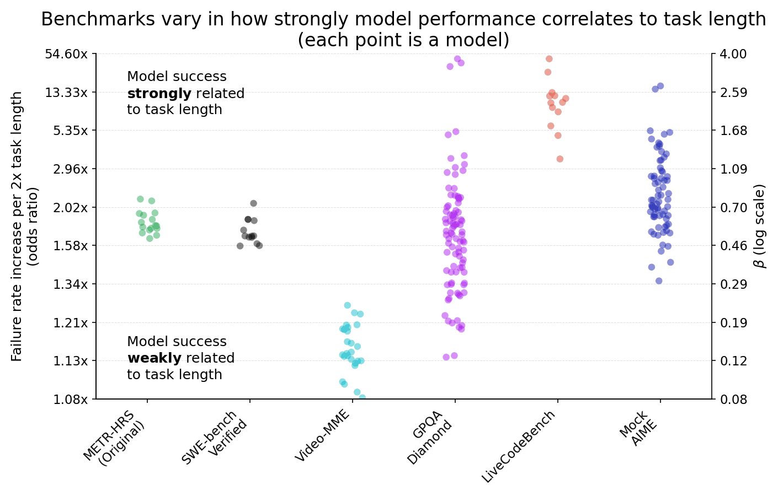The width and height of the screenshot is (778, 496).
Task: Click the highest SWE-bench Verified black point
Action: 254,203
